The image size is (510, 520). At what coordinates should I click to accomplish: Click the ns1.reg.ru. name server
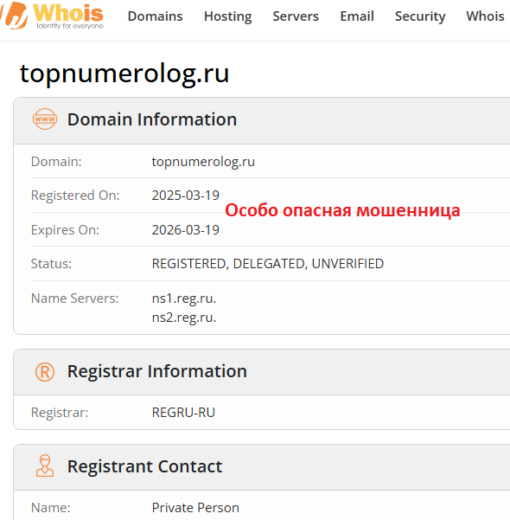click(184, 299)
